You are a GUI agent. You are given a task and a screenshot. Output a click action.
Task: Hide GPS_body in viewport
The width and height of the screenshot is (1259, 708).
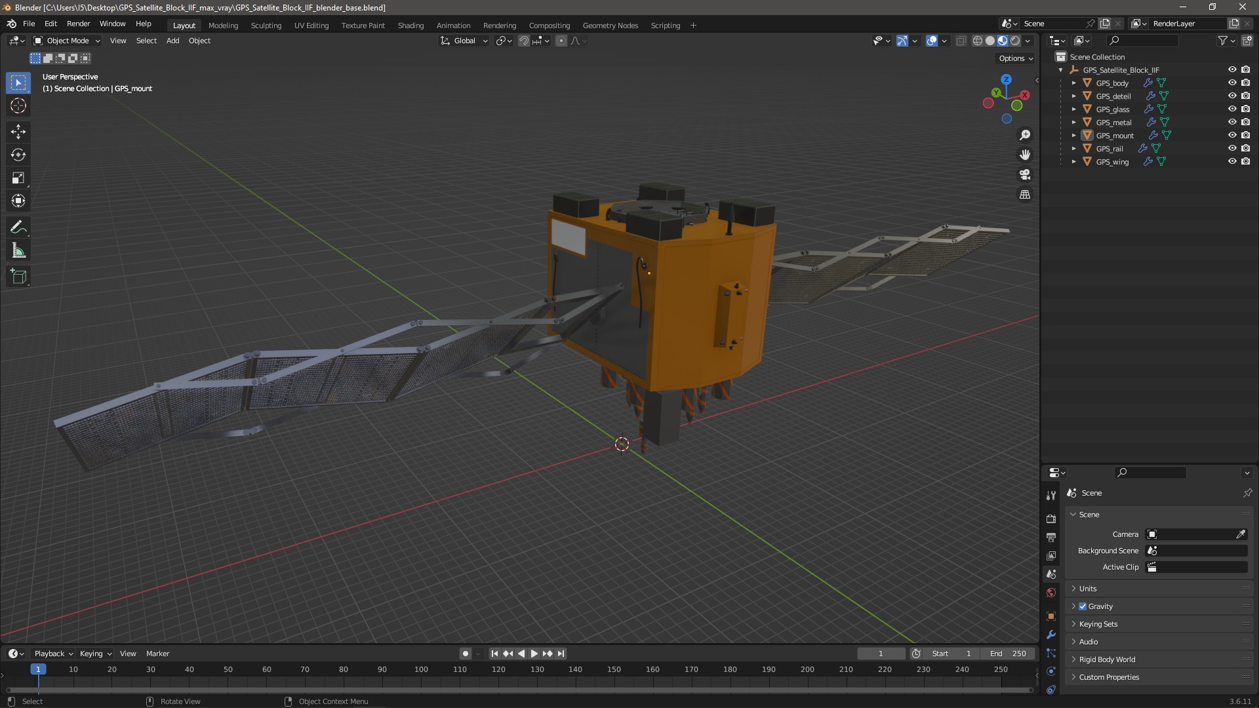coord(1232,83)
